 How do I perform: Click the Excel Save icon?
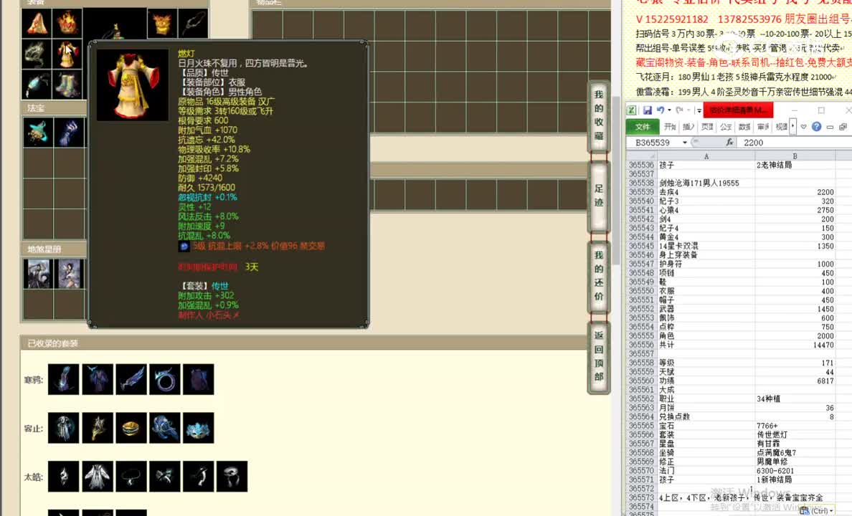coord(647,110)
